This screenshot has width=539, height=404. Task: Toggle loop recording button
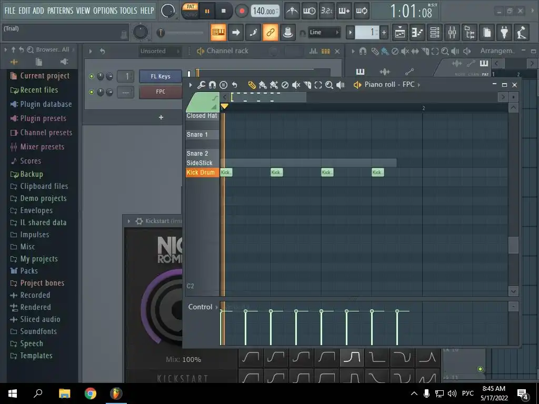(361, 11)
